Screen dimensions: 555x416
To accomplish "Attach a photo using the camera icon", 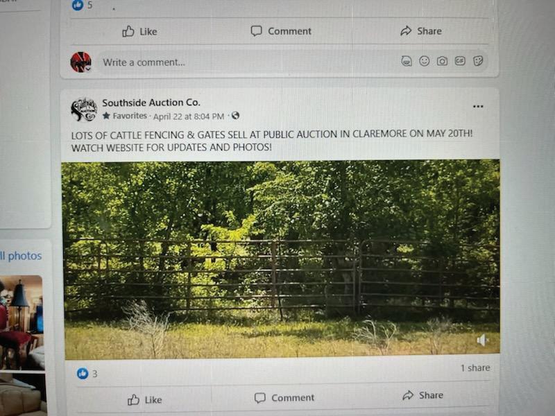I will (442, 61).
